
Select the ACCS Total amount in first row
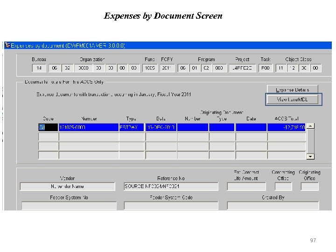(287, 127)
